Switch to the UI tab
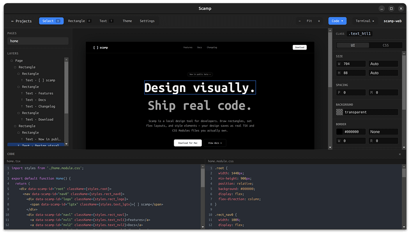 (353, 45)
